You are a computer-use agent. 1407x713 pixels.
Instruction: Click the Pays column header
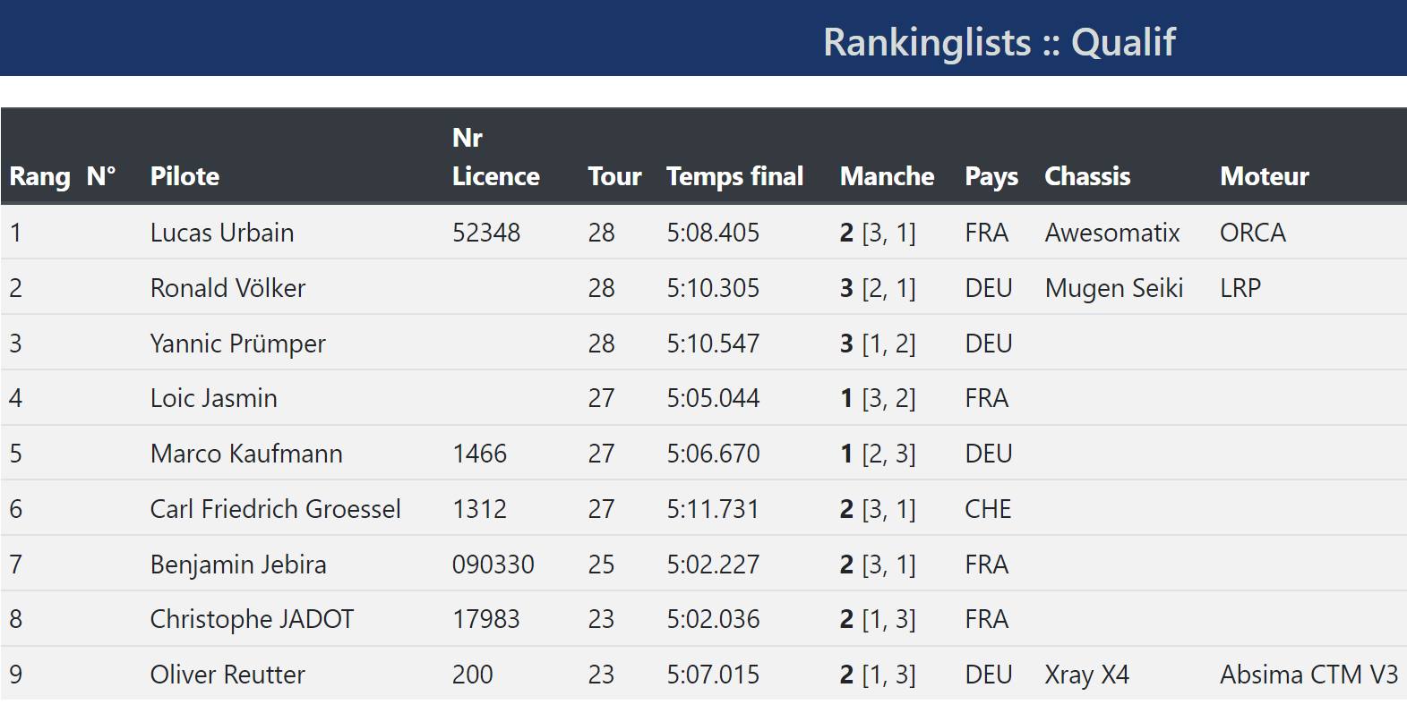pyautogui.click(x=991, y=176)
